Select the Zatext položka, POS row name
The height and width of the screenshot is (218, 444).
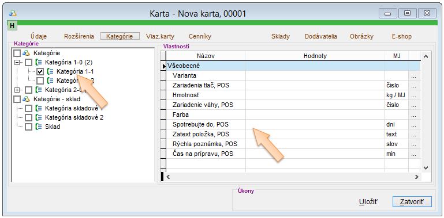[201, 134]
